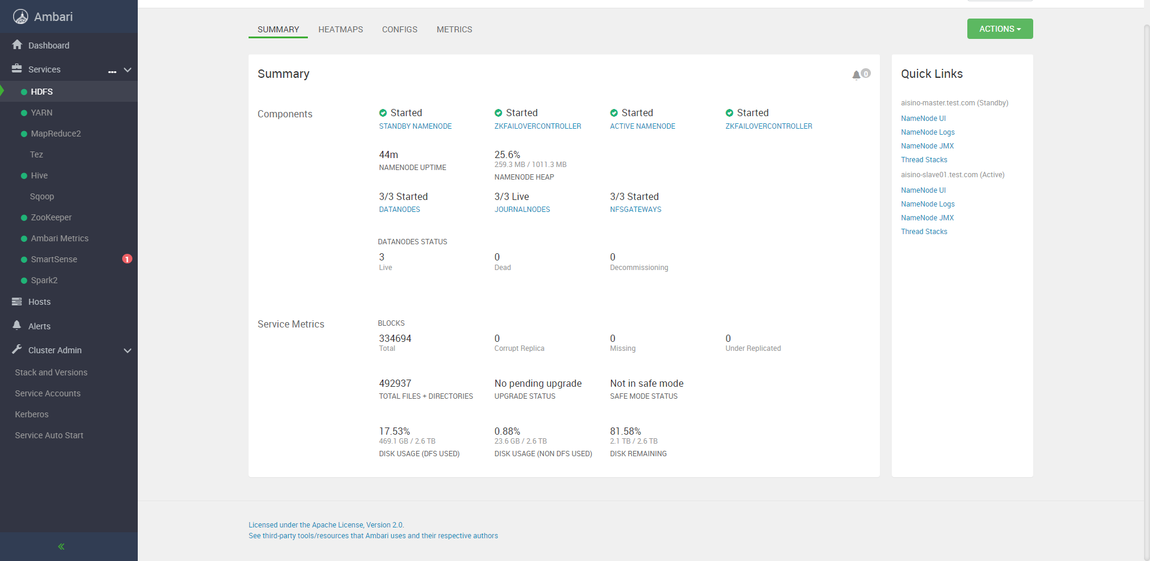This screenshot has width=1150, height=561.
Task: Open first ZKFAILOVERCONTROLLER link
Action: tap(538, 126)
